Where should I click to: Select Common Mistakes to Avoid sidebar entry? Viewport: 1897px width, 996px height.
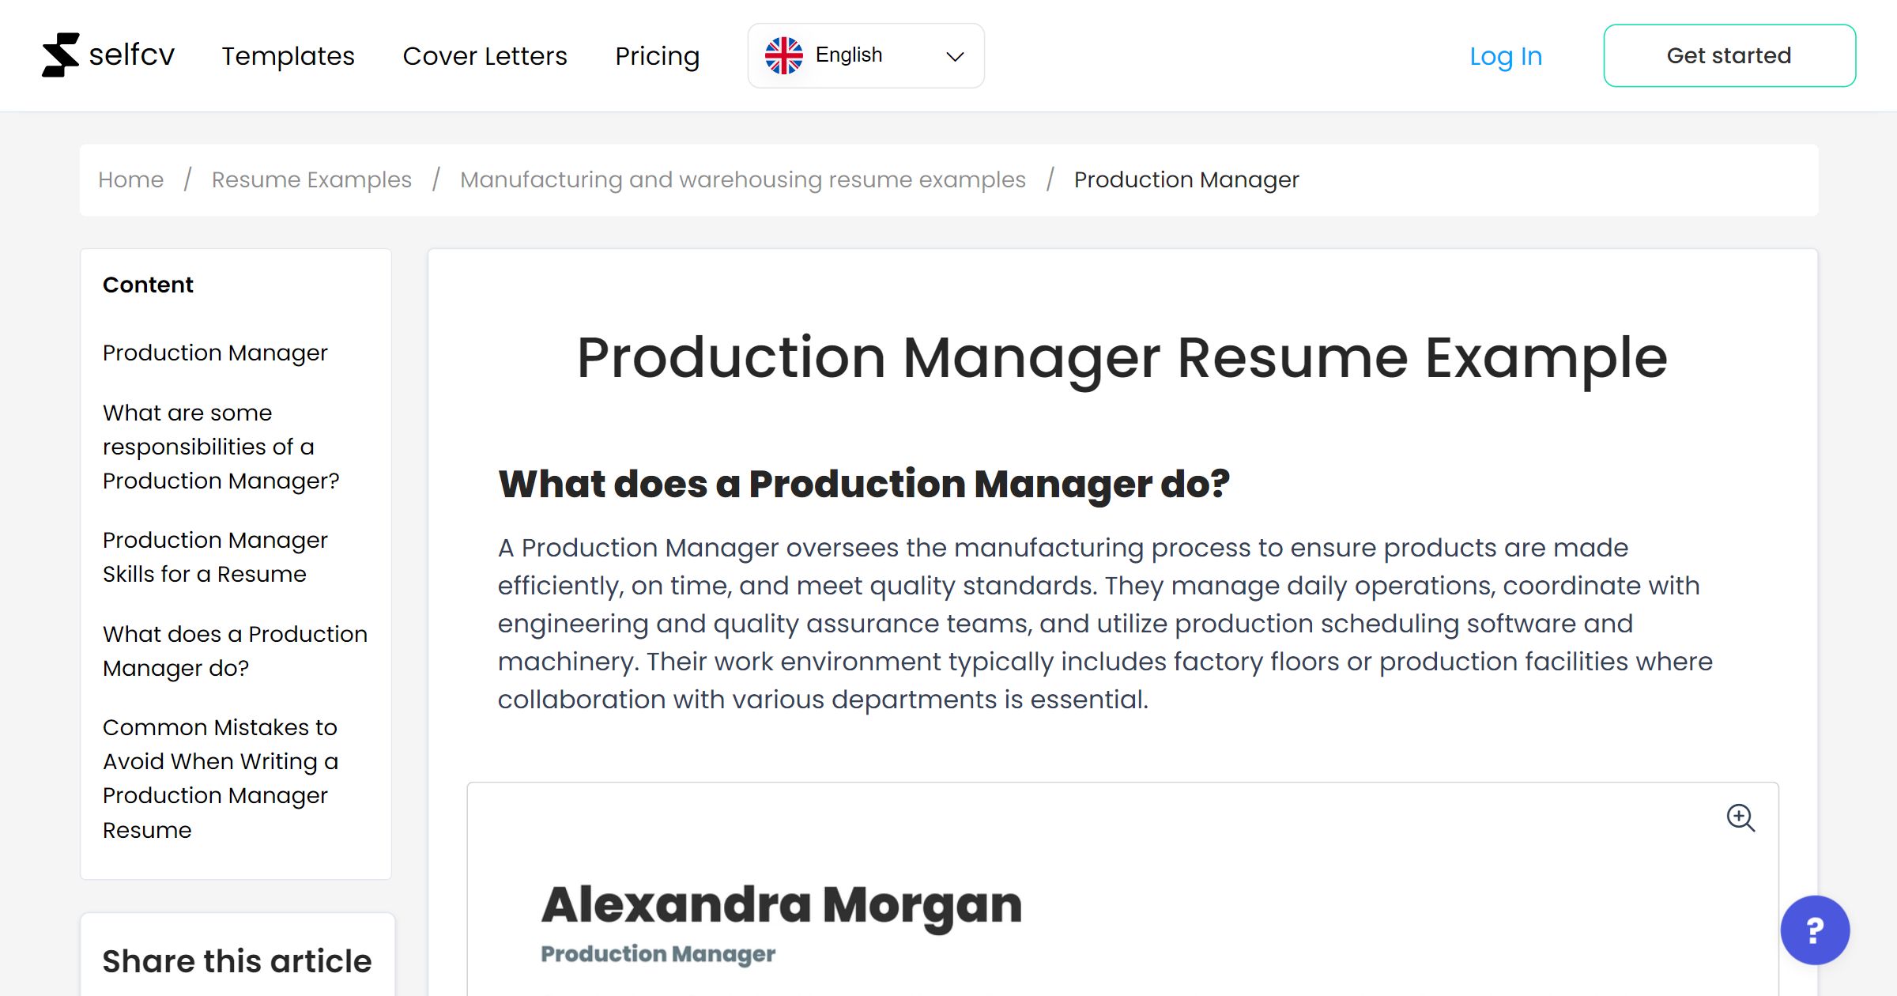pos(221,778)
